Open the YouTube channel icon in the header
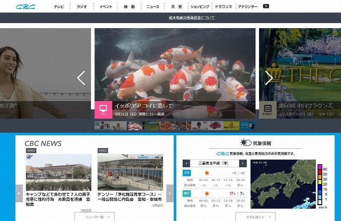 point(266,6)
